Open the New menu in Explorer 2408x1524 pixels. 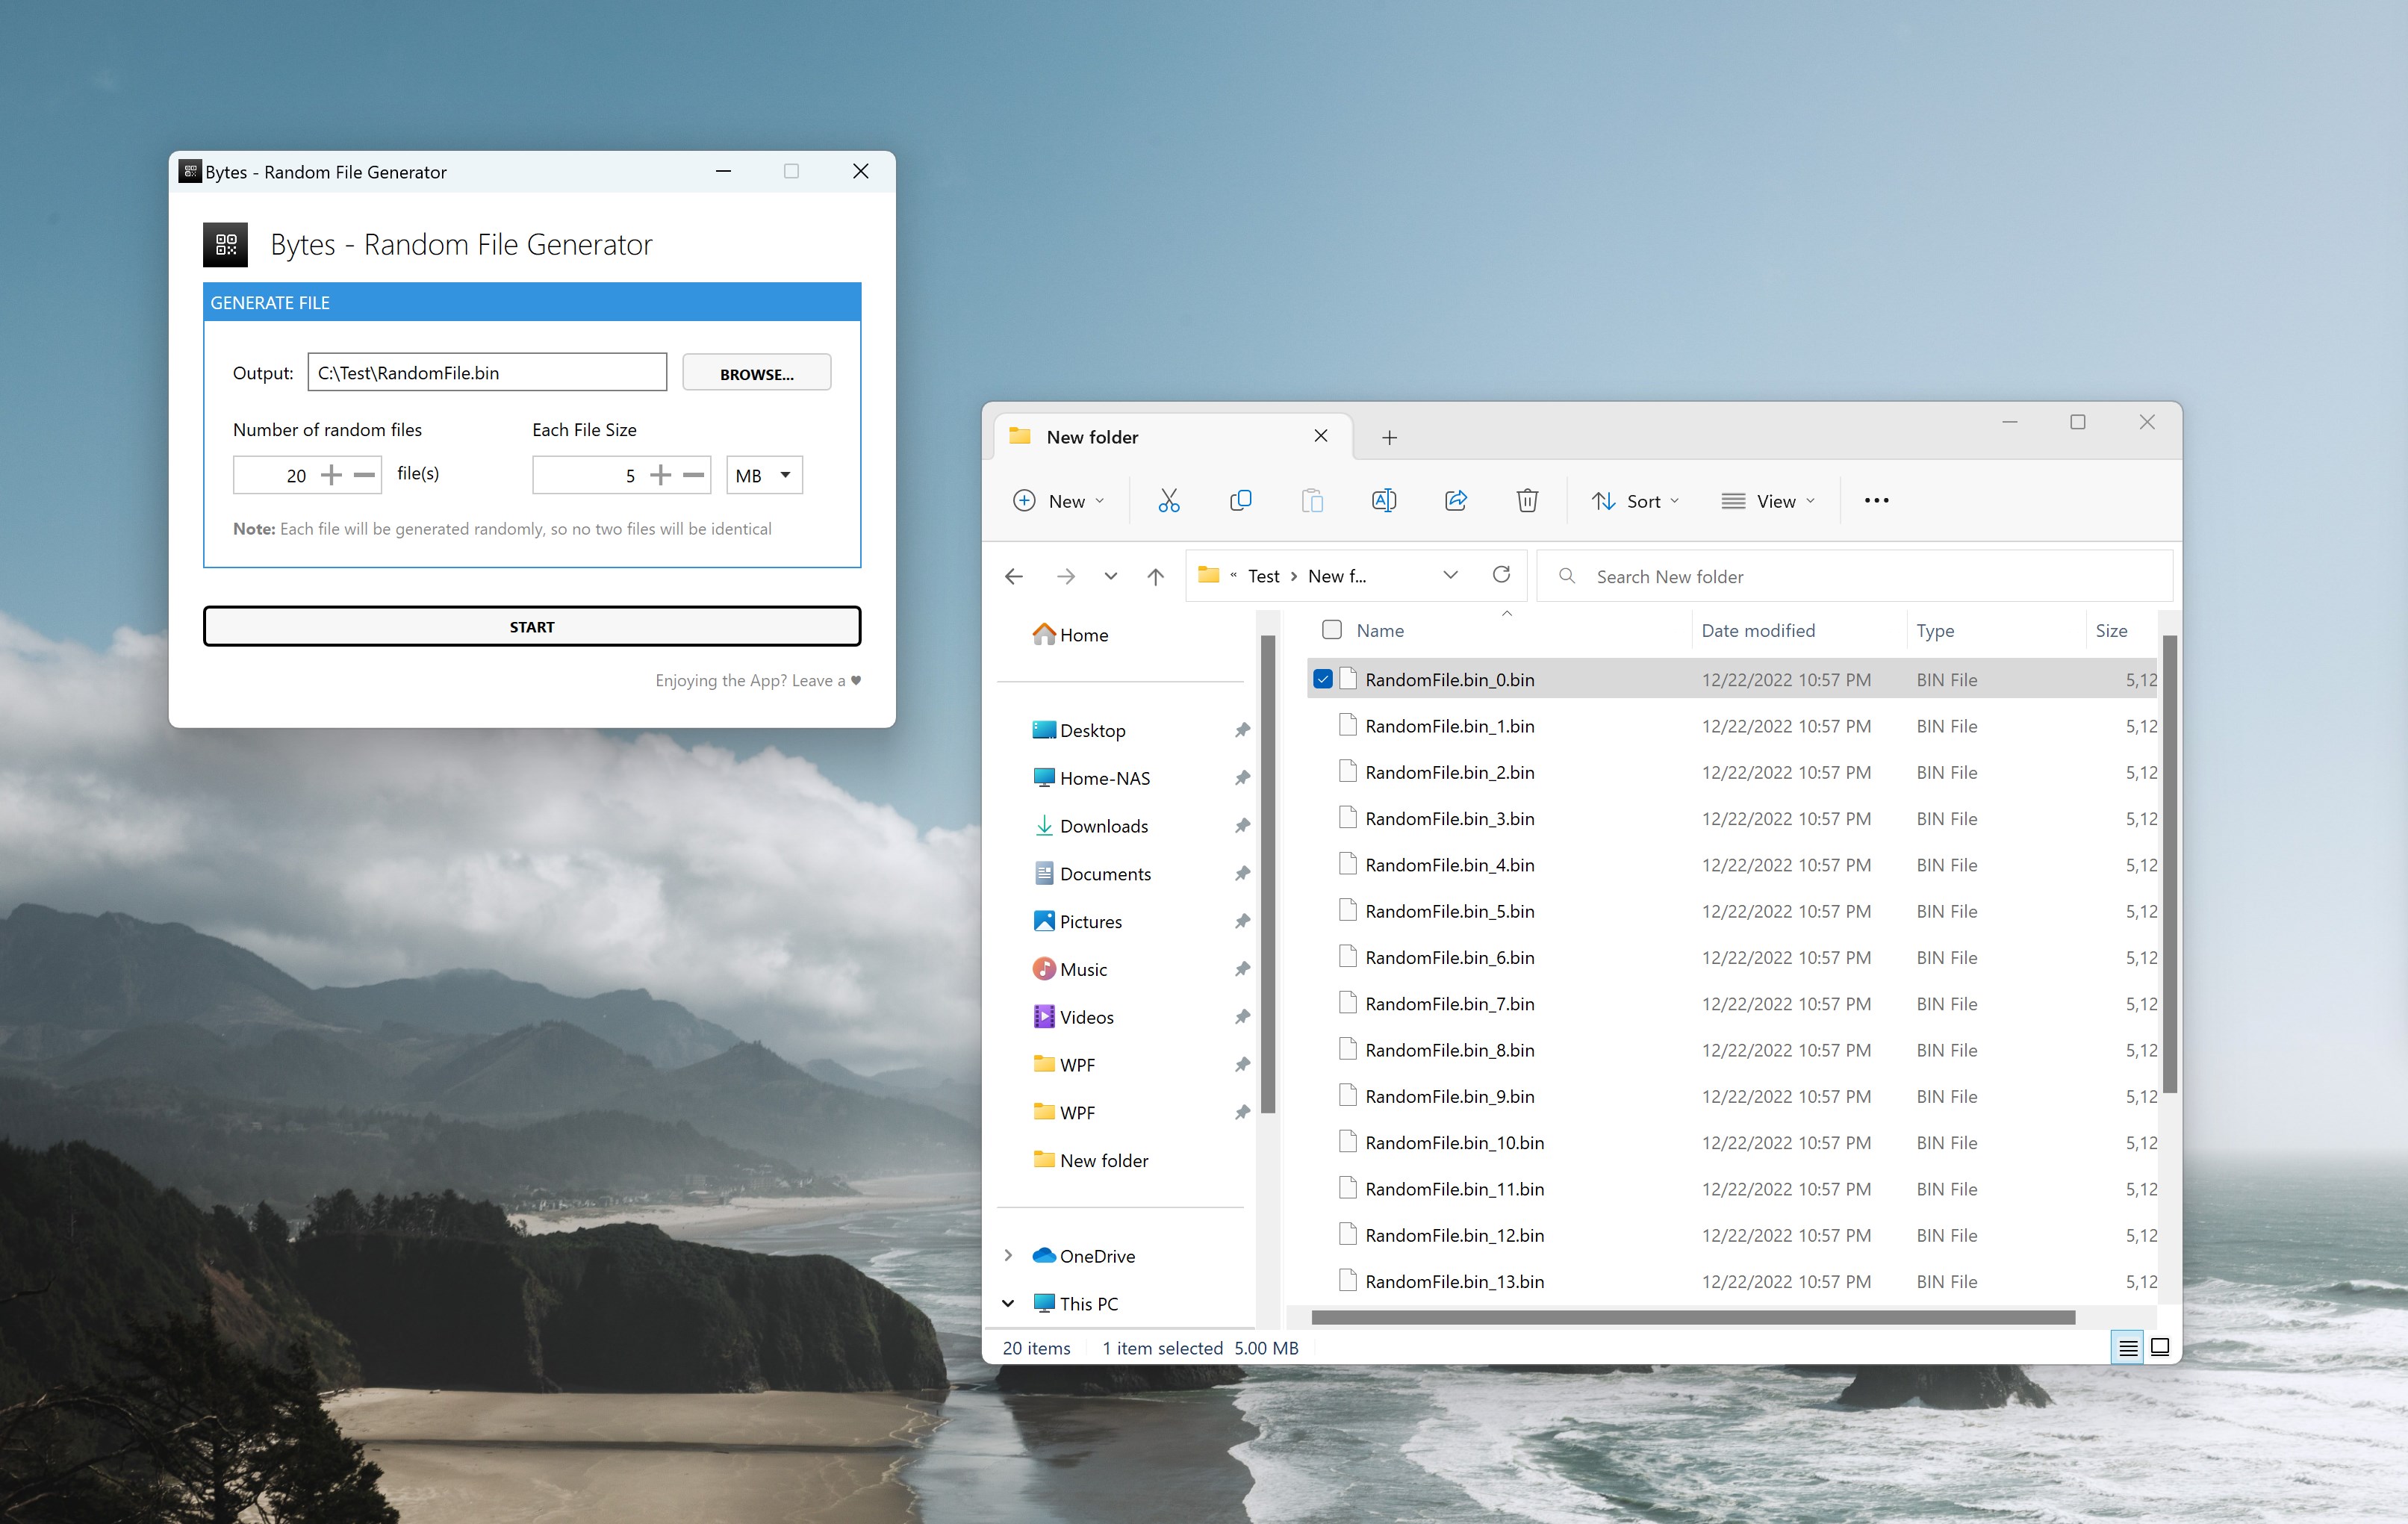(x=1058, y=501)
